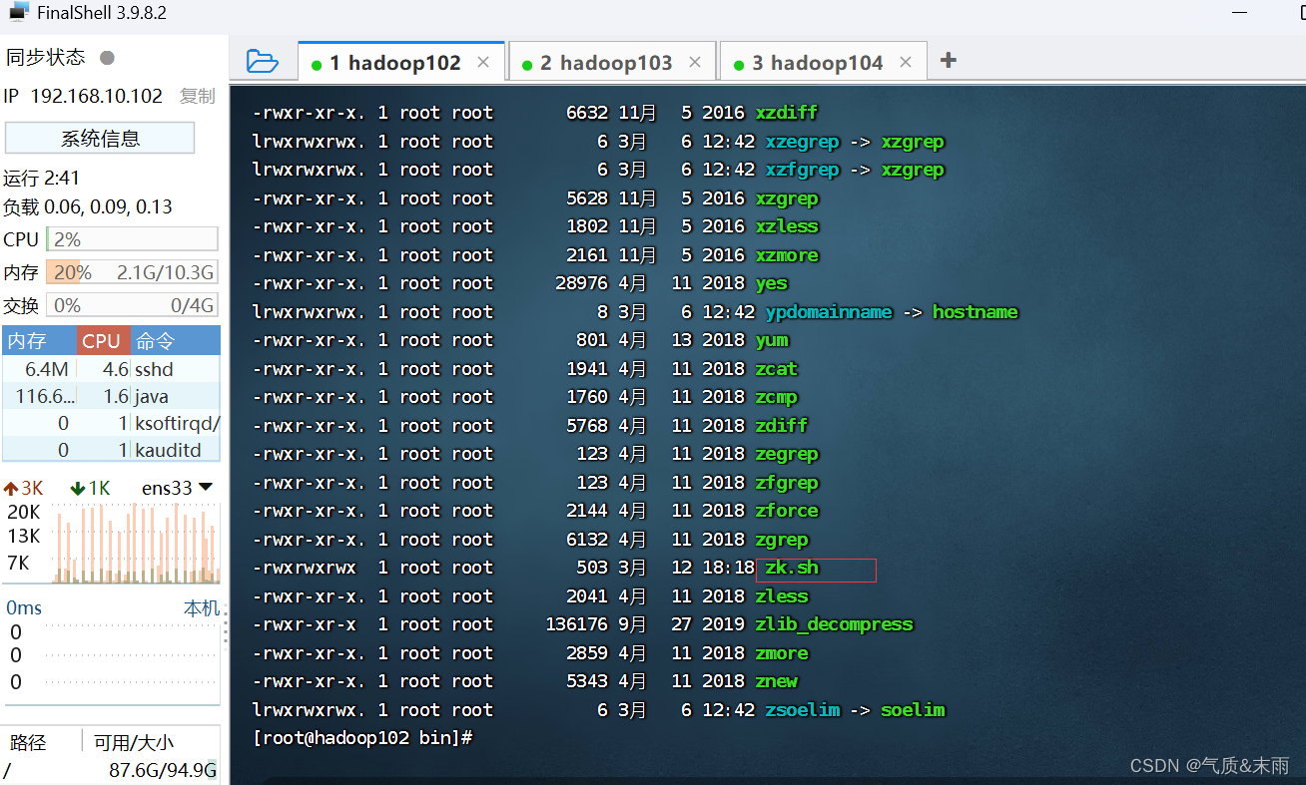Click the network traffic graph
Viewport: 1306px width, 785px height.
click(x=138, y=544)
